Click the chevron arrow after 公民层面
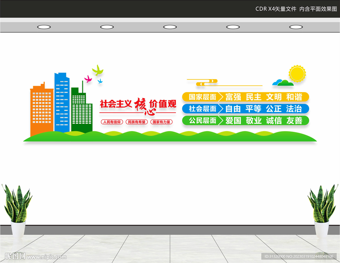 tap(220, 121)
